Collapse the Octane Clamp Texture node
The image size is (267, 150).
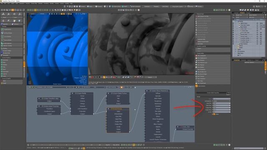point(108,93)
